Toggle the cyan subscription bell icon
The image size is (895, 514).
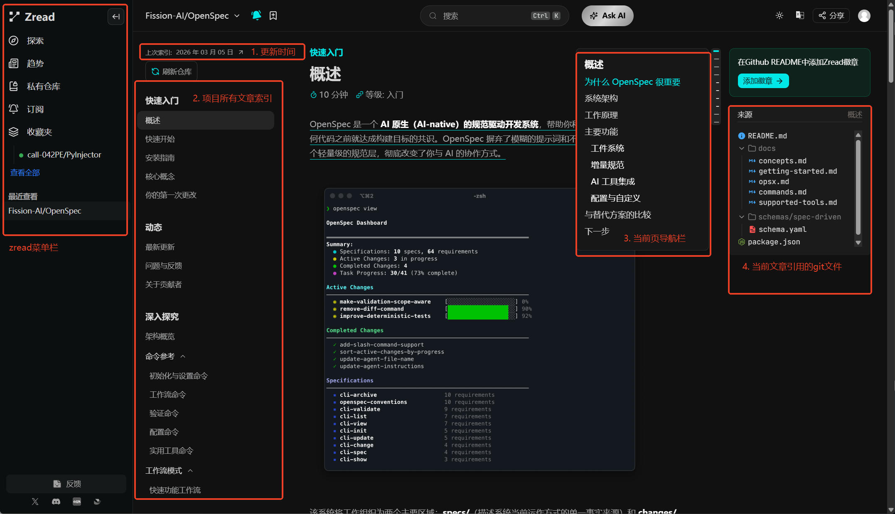tap(256, 16)
